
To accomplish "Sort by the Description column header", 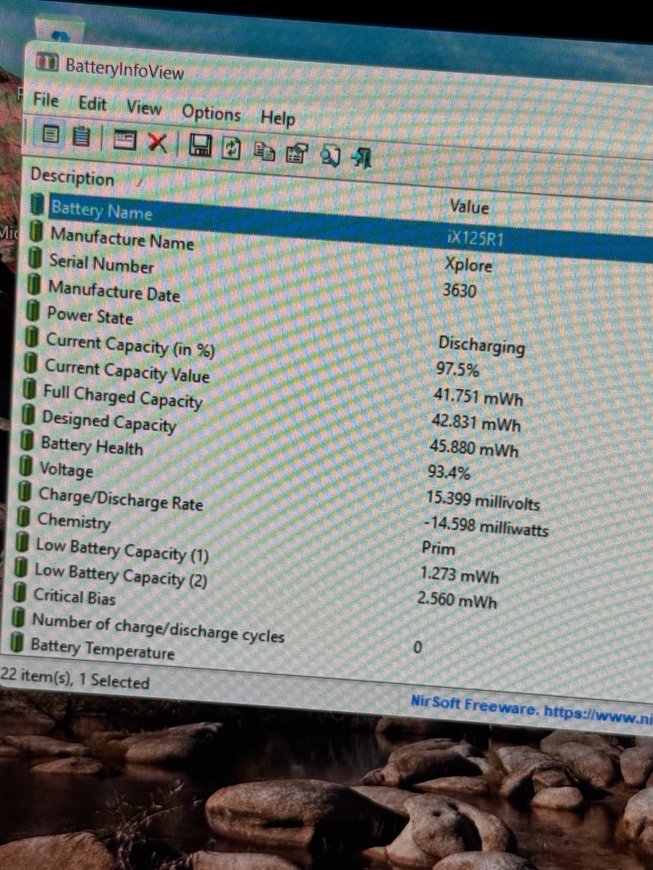I will click(x=72, y=177).
